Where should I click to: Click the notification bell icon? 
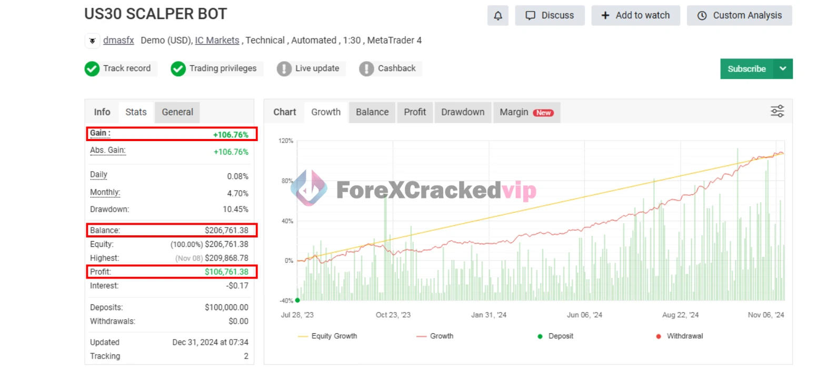point(498,16)
